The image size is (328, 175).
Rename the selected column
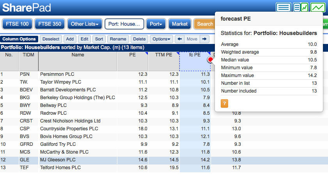coord(118,39)
